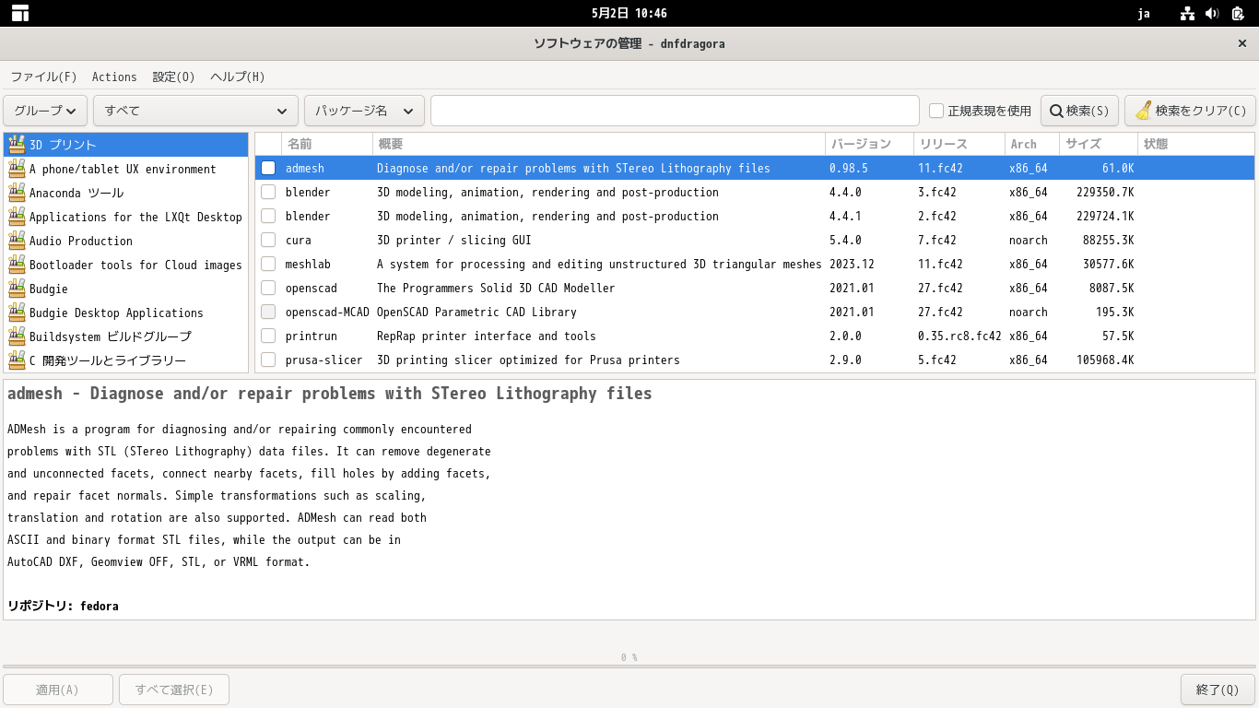Select the Anaconda ツール group icon
This screenshot has height=708, width=1259.
coord(17,193)
